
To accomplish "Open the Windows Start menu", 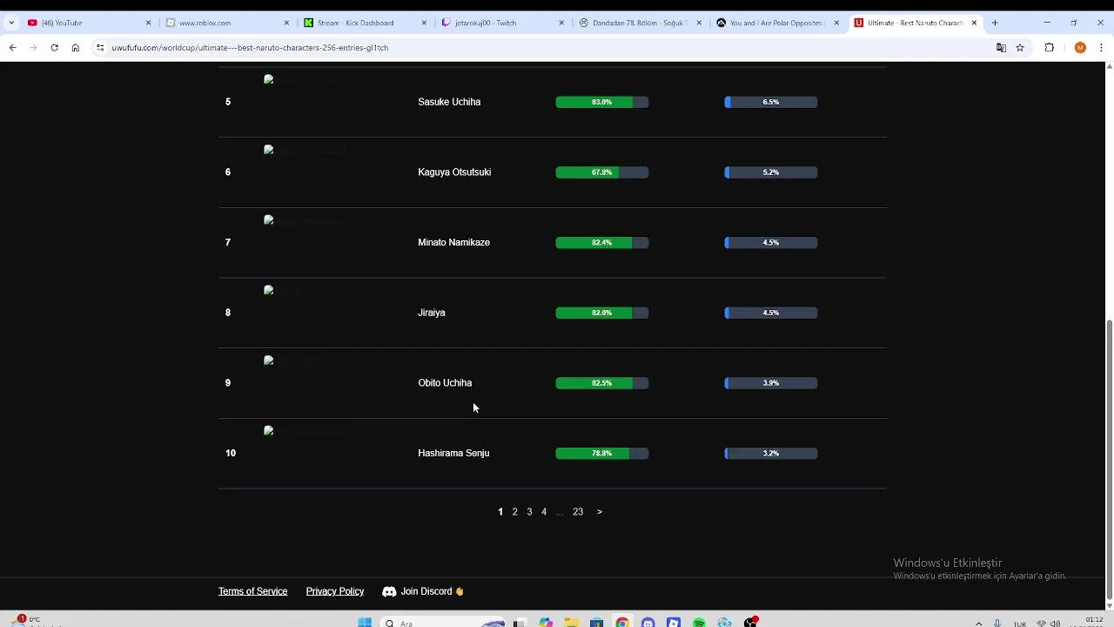I will (x=365, y=623).
